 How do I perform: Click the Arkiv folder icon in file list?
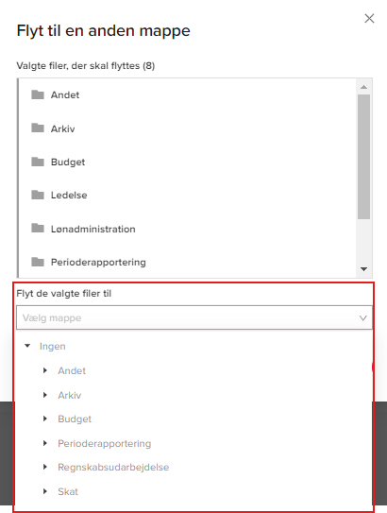38,128
